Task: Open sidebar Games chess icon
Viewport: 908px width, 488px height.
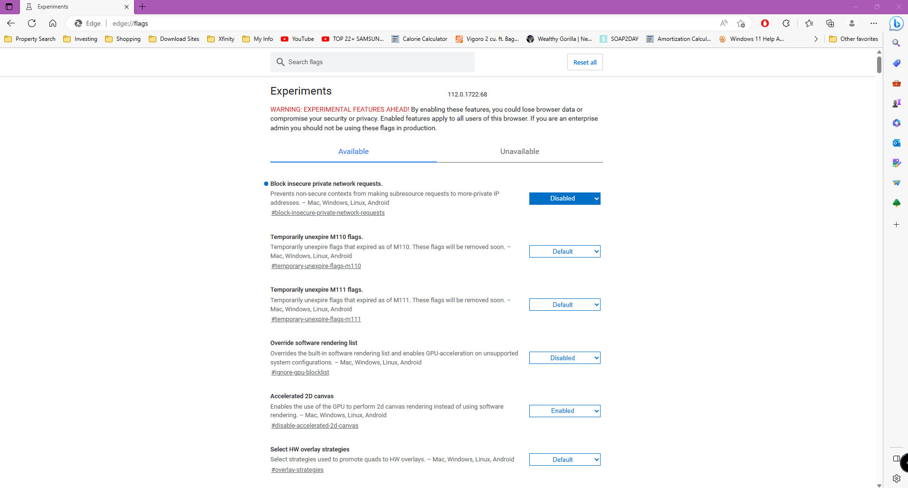Action: pyautogui.click(x=897, y=103)
